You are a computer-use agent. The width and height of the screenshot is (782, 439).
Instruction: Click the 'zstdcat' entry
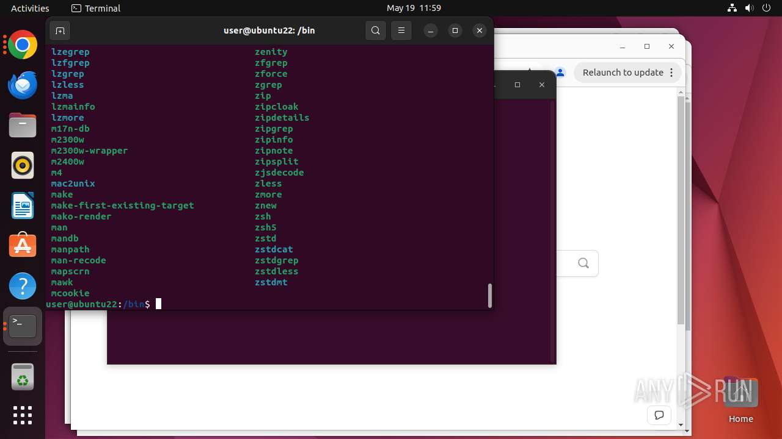(274, 249)
